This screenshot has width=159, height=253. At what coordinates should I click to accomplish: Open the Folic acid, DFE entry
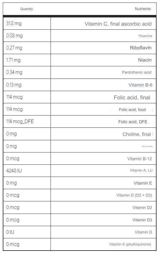[x=133, y=122]
